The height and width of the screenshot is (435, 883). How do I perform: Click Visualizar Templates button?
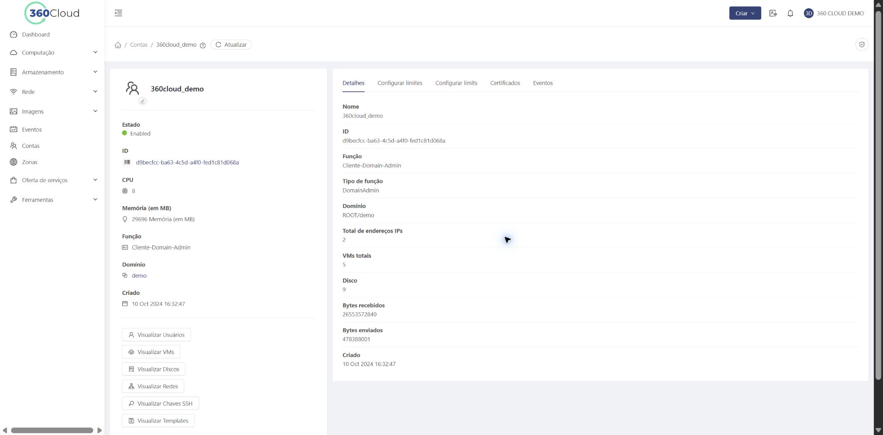click(x=158, y=421)
